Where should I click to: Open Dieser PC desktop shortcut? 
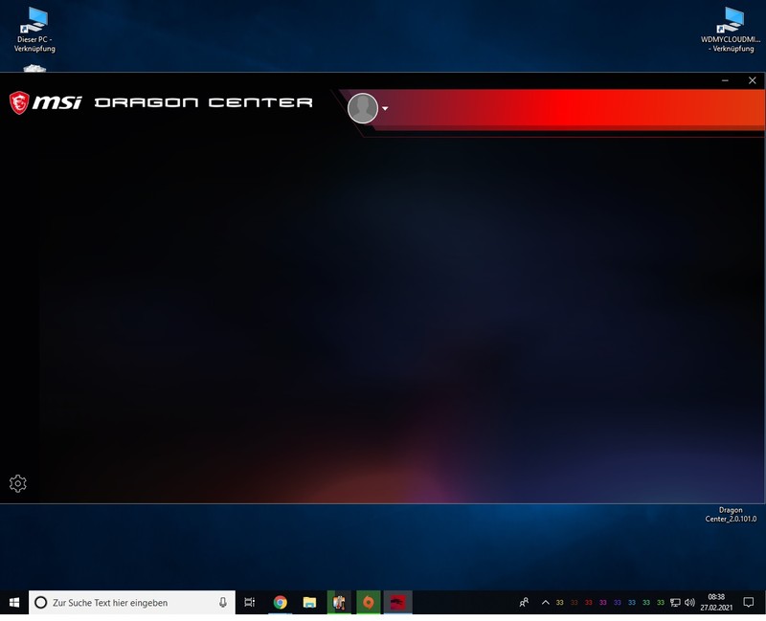click(36, 28)
